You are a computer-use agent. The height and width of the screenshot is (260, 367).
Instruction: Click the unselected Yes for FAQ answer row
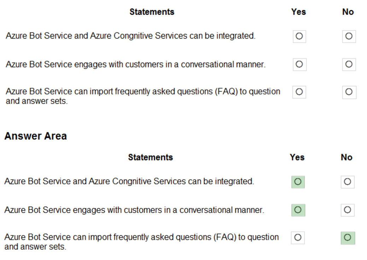point(297,237)
